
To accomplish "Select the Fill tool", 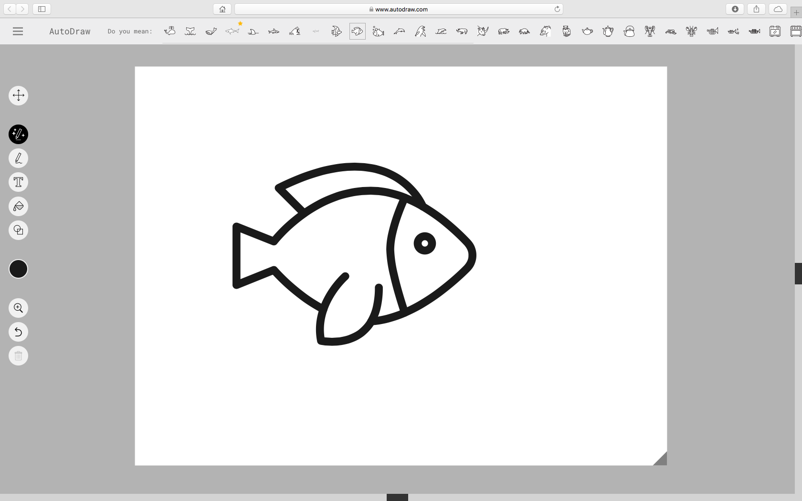I will pos(18,206).
